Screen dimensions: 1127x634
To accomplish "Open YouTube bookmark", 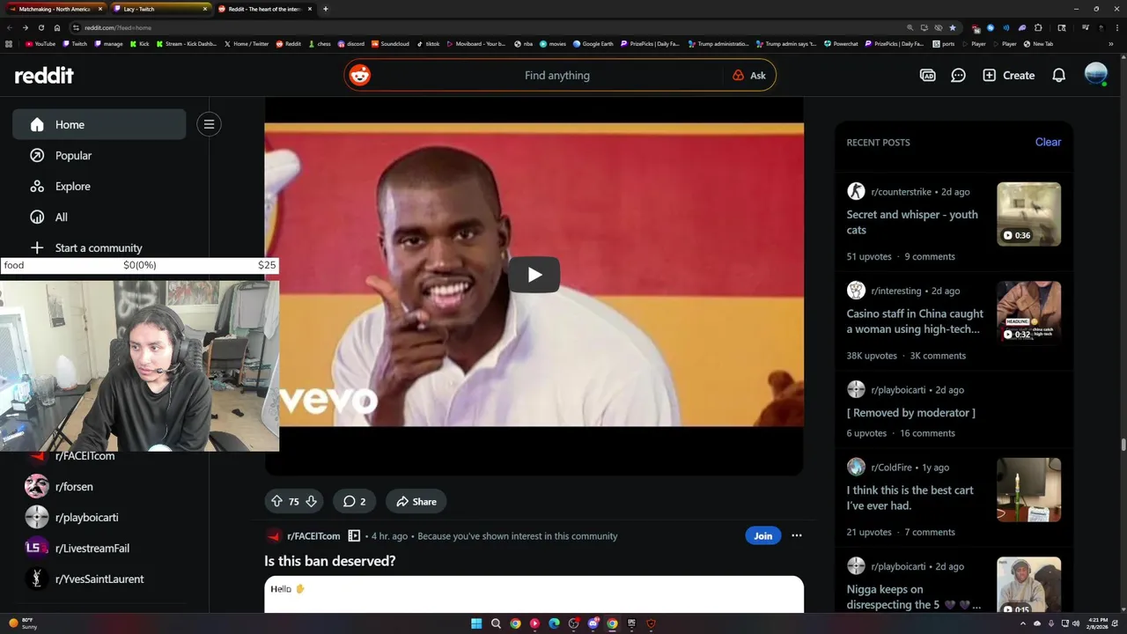I will pyautogui.click(x=40, y=43).
